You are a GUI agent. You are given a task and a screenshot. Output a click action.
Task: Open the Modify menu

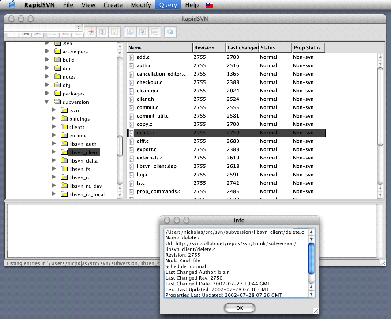(141, 5)
